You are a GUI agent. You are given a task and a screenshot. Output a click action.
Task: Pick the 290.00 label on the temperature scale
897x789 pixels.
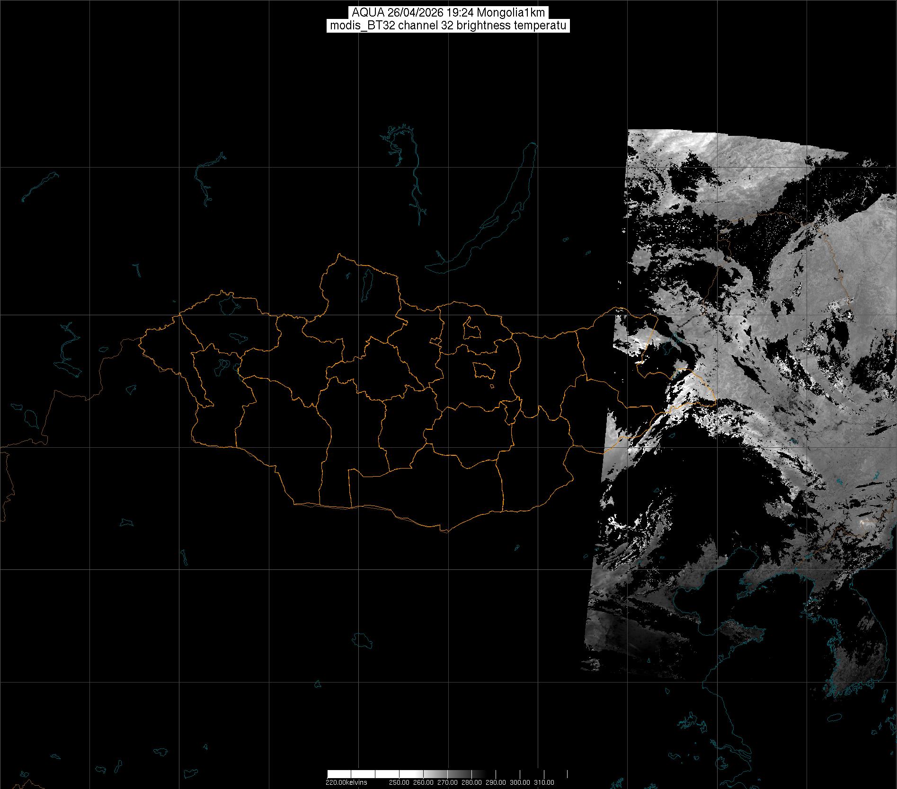click(x=496, y=782)
